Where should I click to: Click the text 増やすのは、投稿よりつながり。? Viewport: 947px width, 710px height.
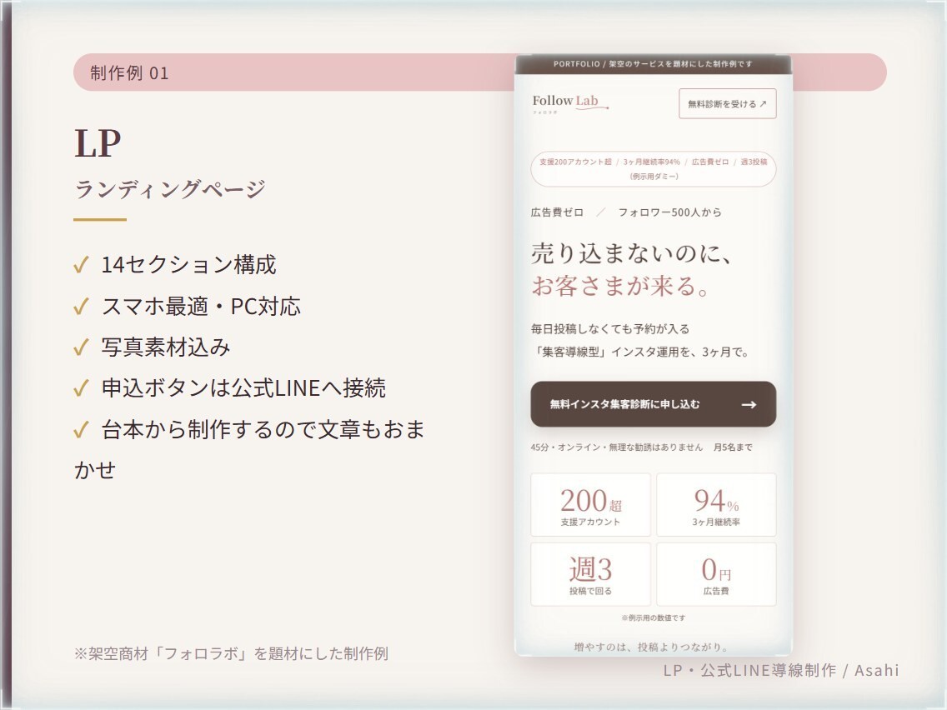pyautogui.click(x=652, y=647)
